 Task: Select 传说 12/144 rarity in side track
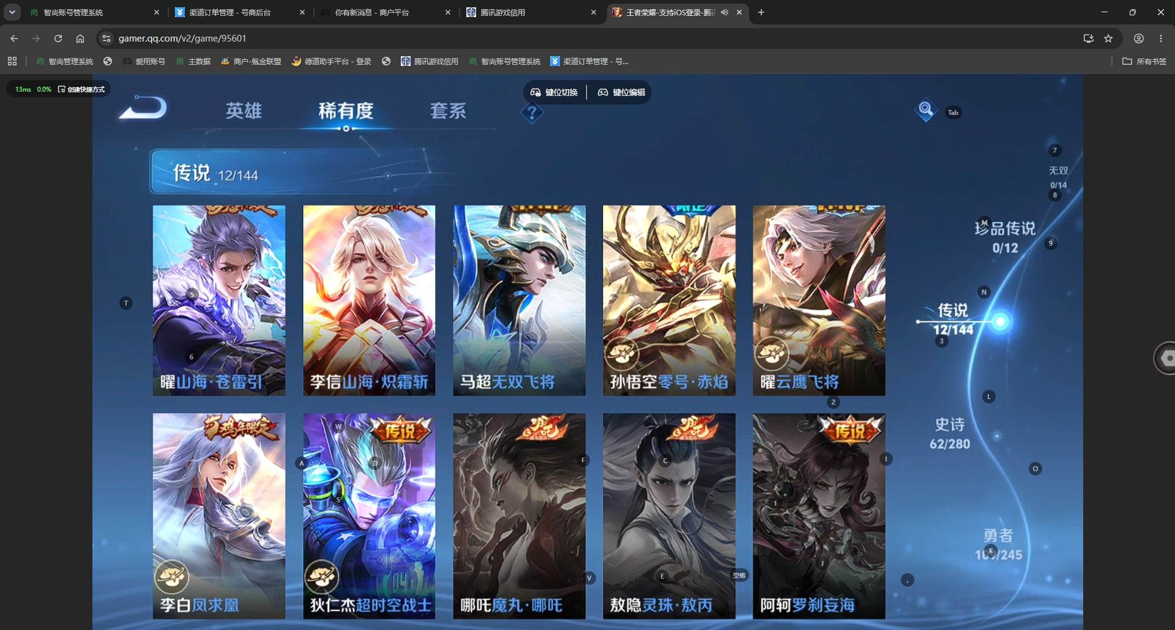(x=953, y=320)
